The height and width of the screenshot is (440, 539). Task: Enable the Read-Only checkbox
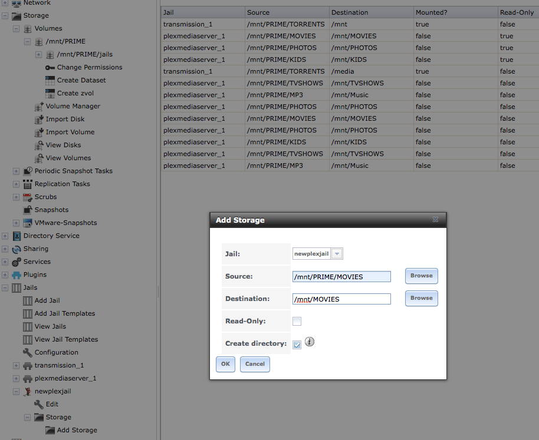[297, 321]
